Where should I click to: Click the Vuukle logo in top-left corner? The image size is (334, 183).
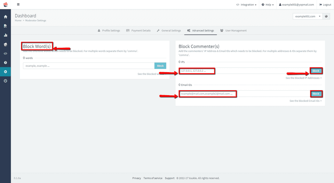5,5
